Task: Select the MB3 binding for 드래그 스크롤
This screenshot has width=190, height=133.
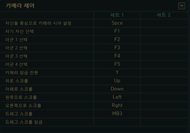Action: pyautogui.click(x=117, y=114)
